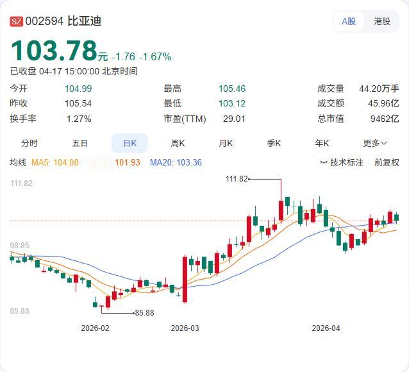
Task: Click the red SZ market badge icon
Action: click(17, 21)
